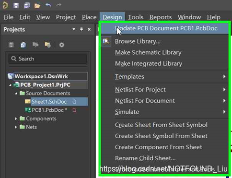Close the Projects panel

[89, 29]
